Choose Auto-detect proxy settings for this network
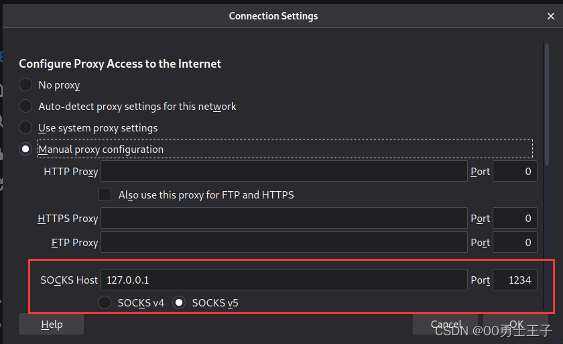The height and width of the screenshot is (344, 563). point(25,107)
